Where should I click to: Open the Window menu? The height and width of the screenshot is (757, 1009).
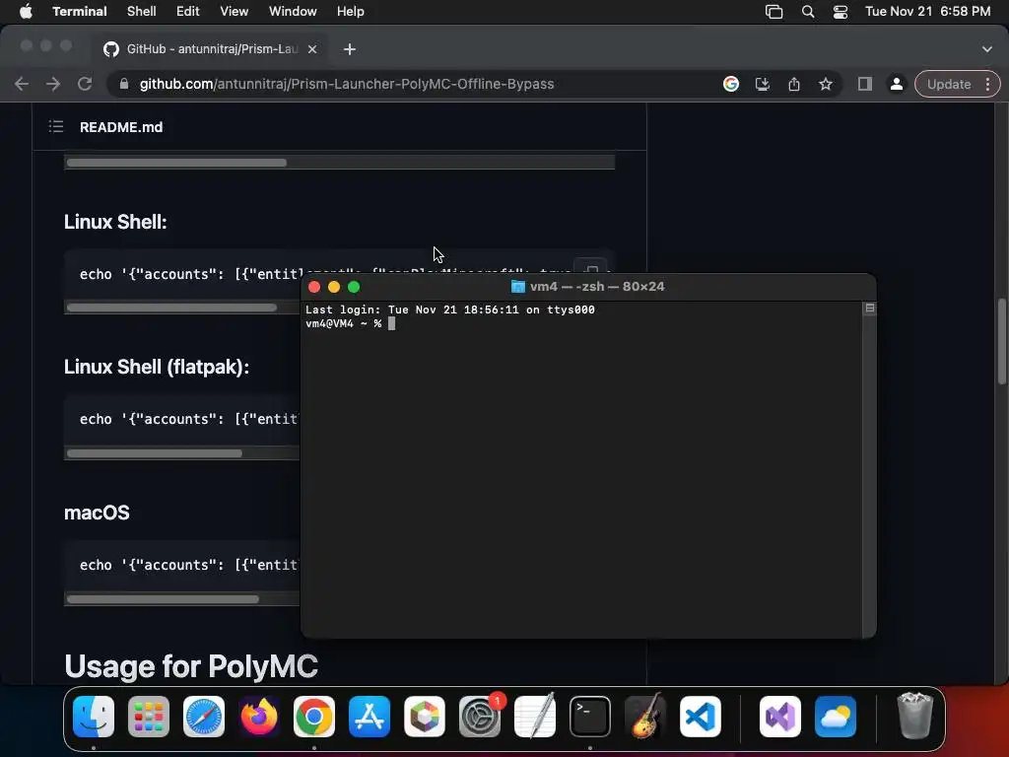293,12
